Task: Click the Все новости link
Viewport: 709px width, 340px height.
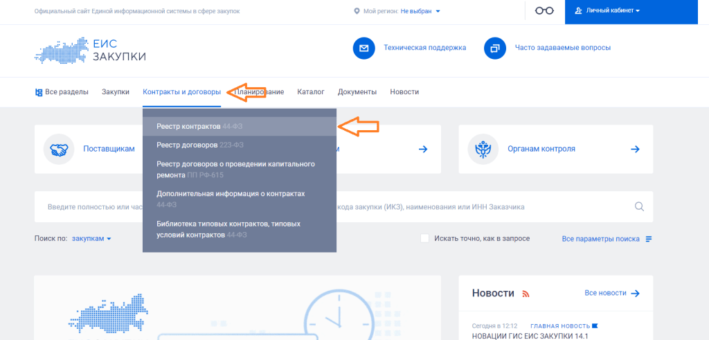Action: point(605,293)
